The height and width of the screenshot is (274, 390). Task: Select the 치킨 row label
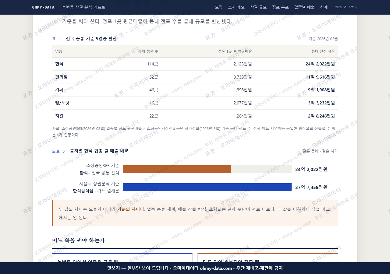pos(59,116)
